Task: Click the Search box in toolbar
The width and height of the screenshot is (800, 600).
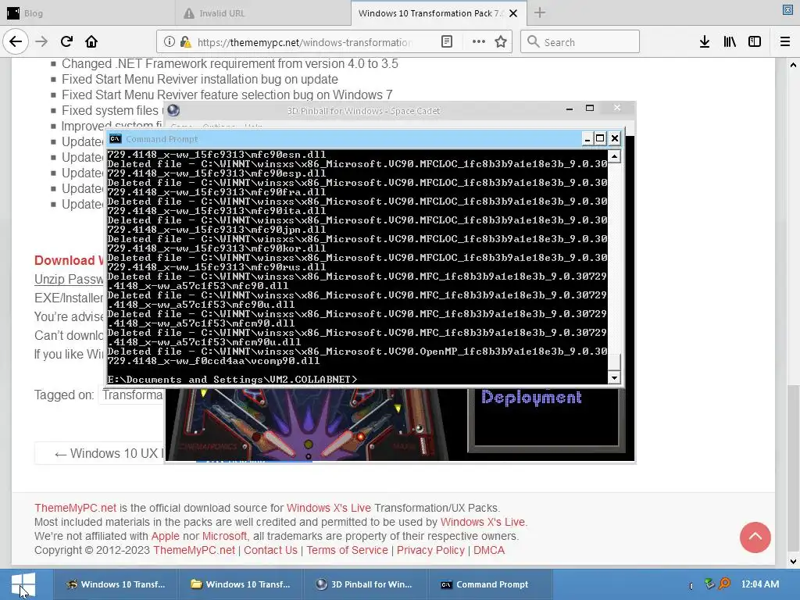Action: click(x=580, y=42)
